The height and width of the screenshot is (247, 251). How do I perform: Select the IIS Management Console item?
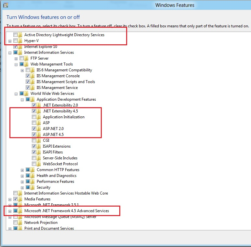[x=58, y=76]
